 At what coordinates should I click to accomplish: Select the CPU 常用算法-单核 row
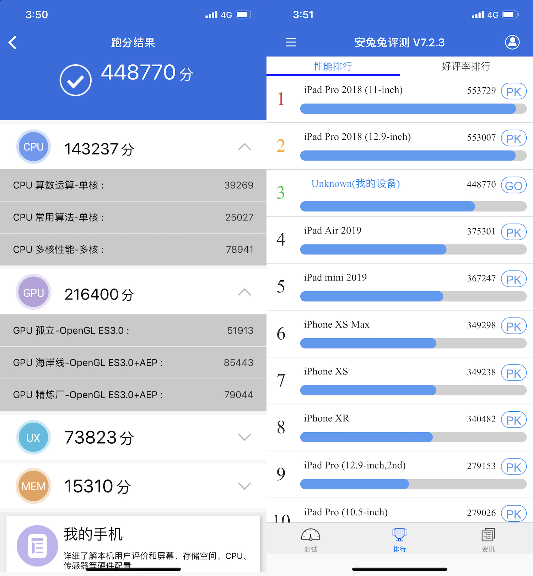pyautogui.click(x=133, y=217)
